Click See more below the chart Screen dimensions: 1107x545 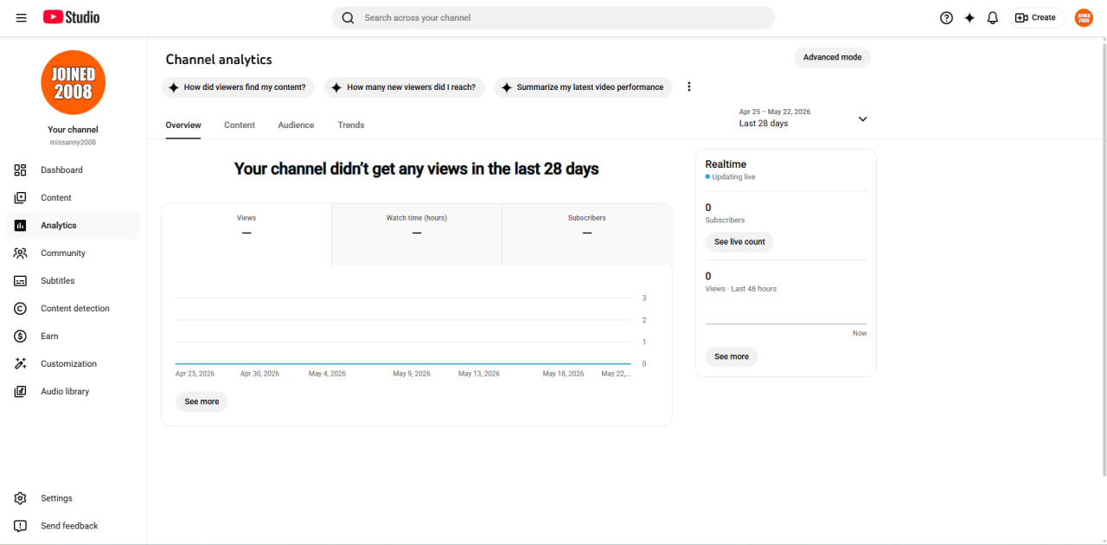[x=202, y=401]
